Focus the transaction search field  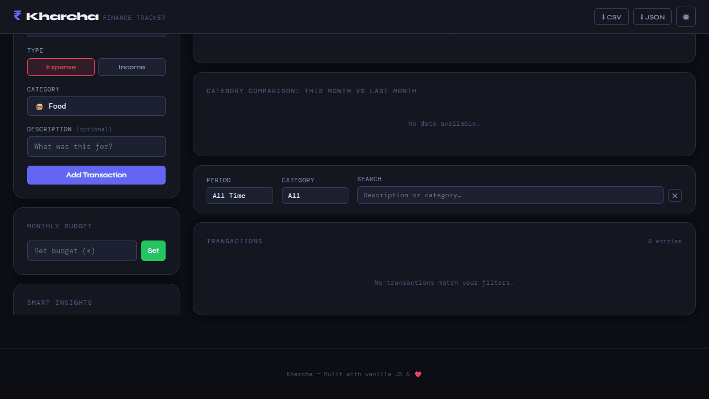tap(510, 195)
